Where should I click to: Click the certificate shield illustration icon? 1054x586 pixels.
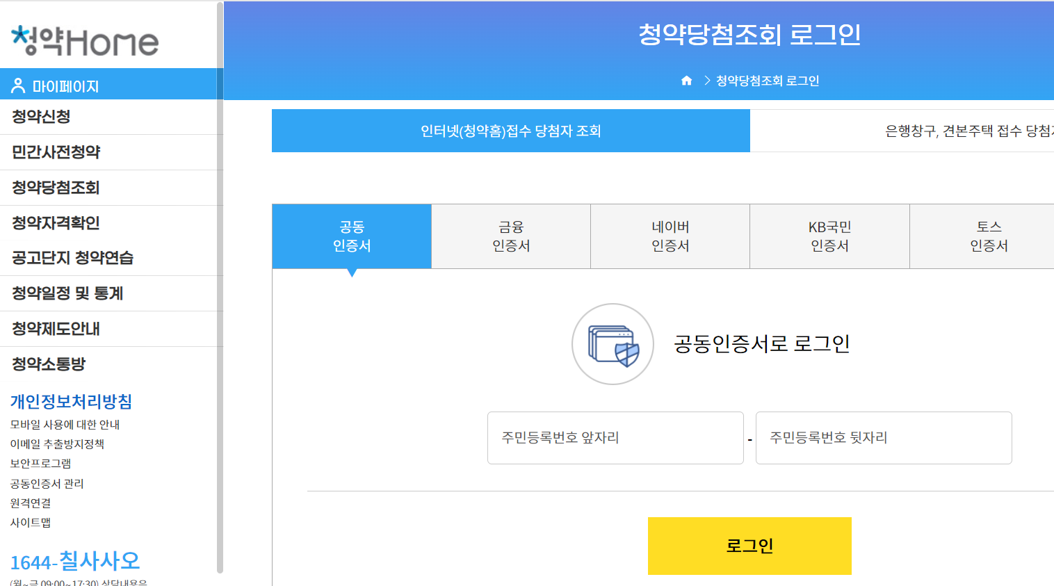pyautogui.click(x=613, y=343)
